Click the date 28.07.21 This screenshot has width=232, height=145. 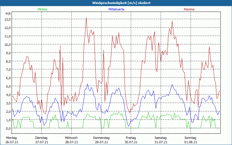click(x=71, y=142)
